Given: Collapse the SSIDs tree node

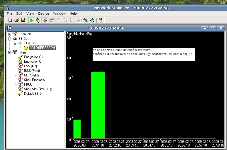Looking at the screenshot, I should coord(9,39).
